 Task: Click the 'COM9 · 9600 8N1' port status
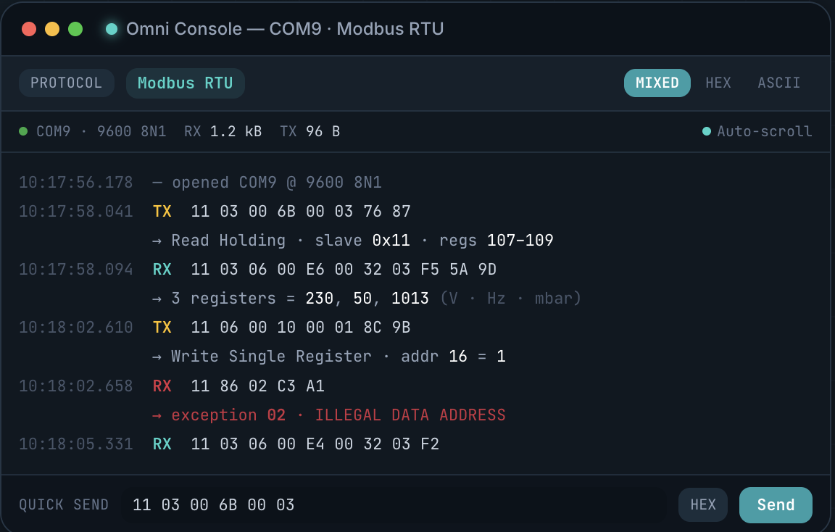coord(101,131)
